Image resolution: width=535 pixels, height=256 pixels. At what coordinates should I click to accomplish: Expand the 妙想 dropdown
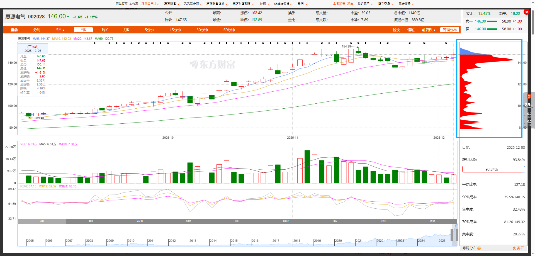265,4
